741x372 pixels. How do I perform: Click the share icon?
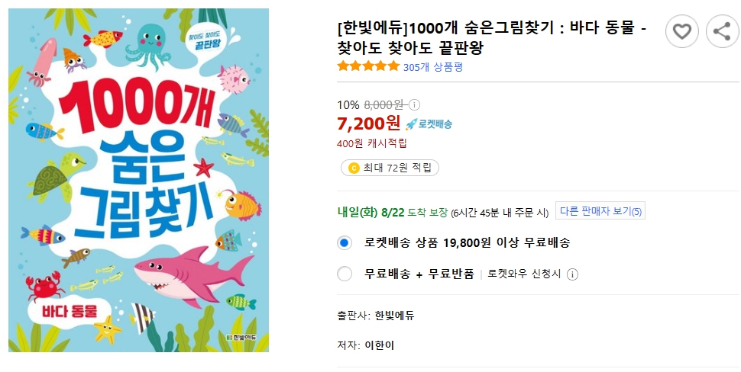click(x=722, y=31)
